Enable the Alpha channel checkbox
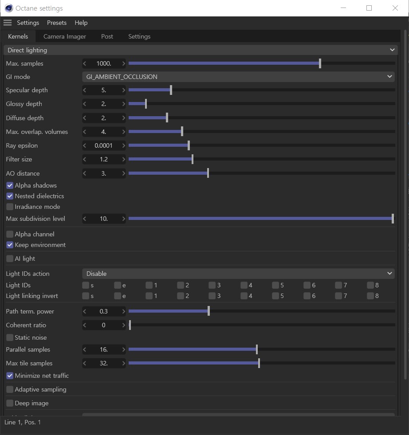 click(x=10, y=234)
